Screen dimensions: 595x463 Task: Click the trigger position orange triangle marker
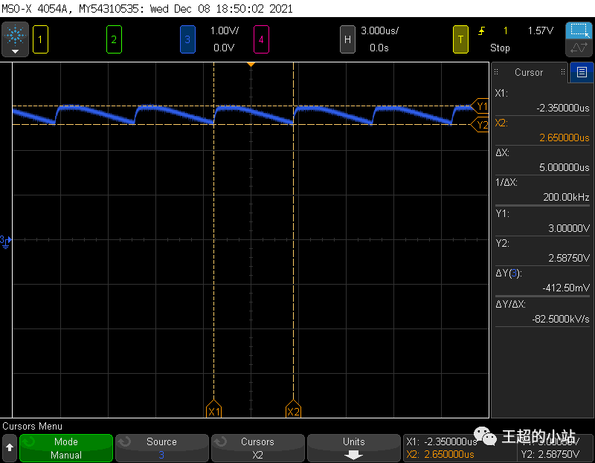click(251, 65)
